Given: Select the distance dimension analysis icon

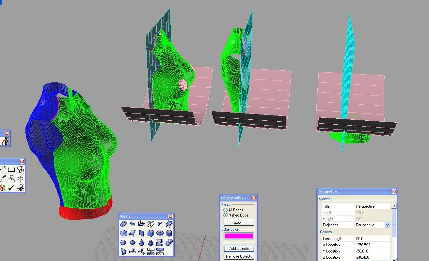Looking at the screenshot, I should pos(11,169).
